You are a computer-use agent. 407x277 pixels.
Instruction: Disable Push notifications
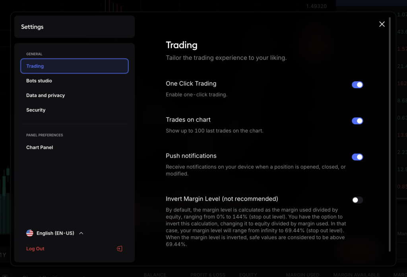[357, 157]
